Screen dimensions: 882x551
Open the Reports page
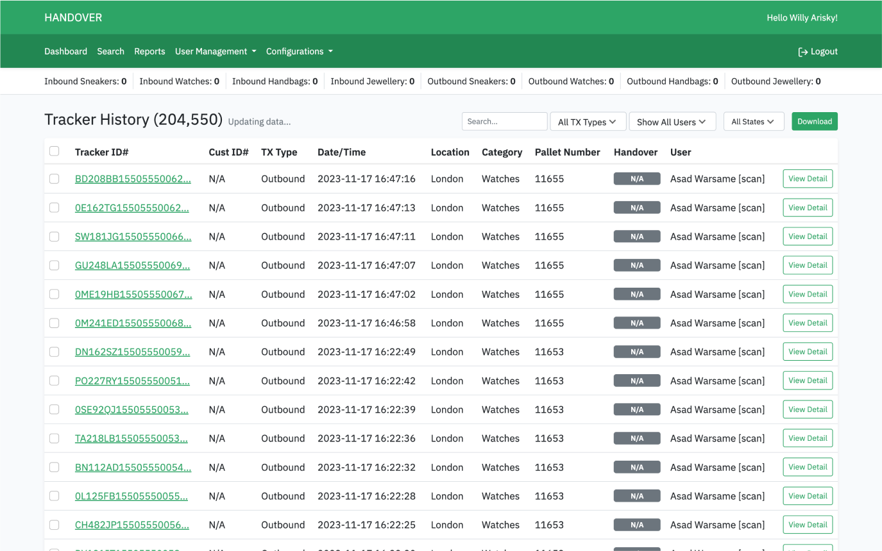click(x=149, y=51)
